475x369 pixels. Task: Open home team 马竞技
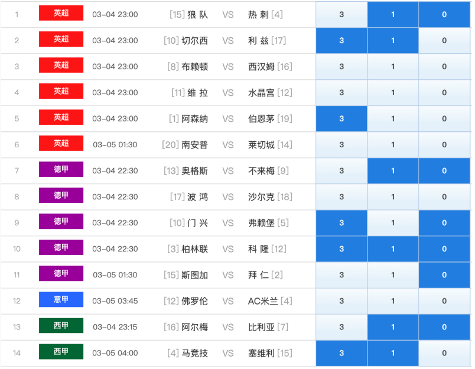[x=195, y=354]
